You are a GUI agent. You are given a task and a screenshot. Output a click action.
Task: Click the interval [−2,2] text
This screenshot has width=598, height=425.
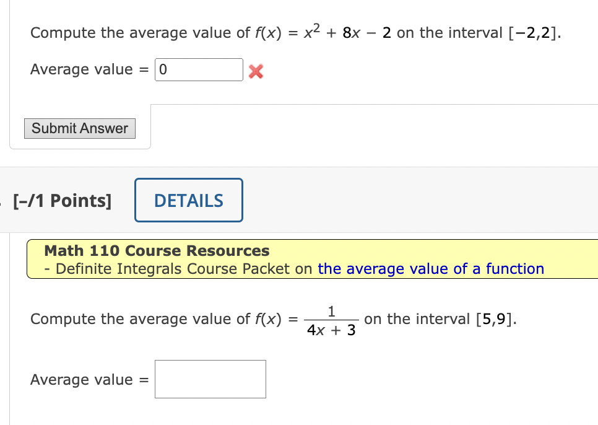tap(534, 32)
